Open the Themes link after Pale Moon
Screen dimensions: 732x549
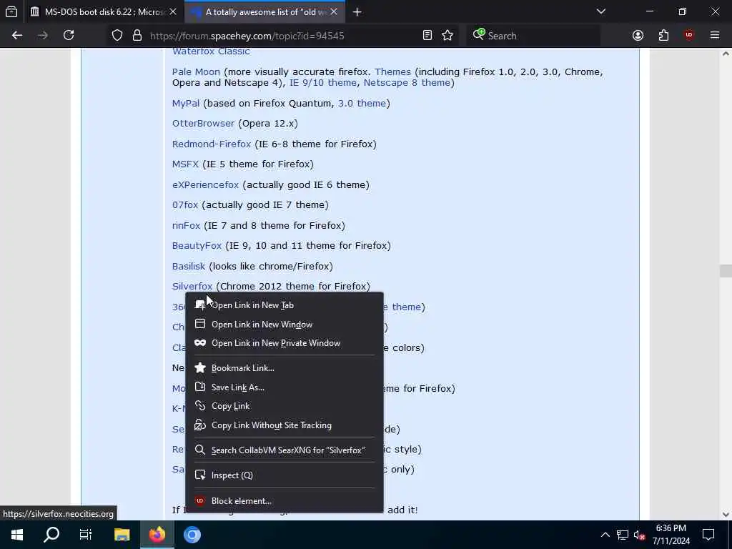click(392, 72)
